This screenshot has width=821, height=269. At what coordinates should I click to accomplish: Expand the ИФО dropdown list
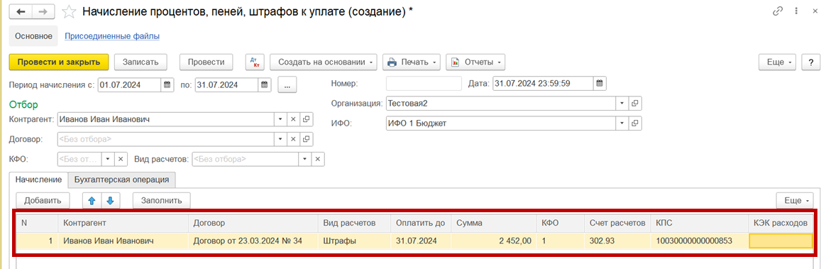pos(622,123)
